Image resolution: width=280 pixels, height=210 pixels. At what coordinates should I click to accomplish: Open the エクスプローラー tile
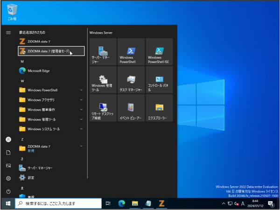159,108
